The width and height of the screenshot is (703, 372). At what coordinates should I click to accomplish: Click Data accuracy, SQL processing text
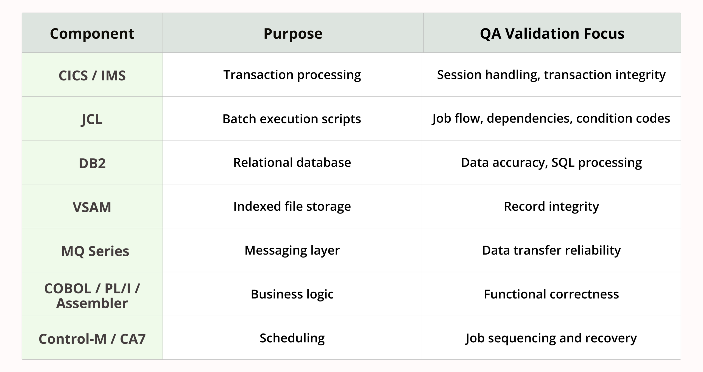tap(551, 163)
